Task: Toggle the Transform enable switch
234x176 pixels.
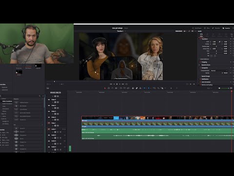Action: [x=200, y=39]
